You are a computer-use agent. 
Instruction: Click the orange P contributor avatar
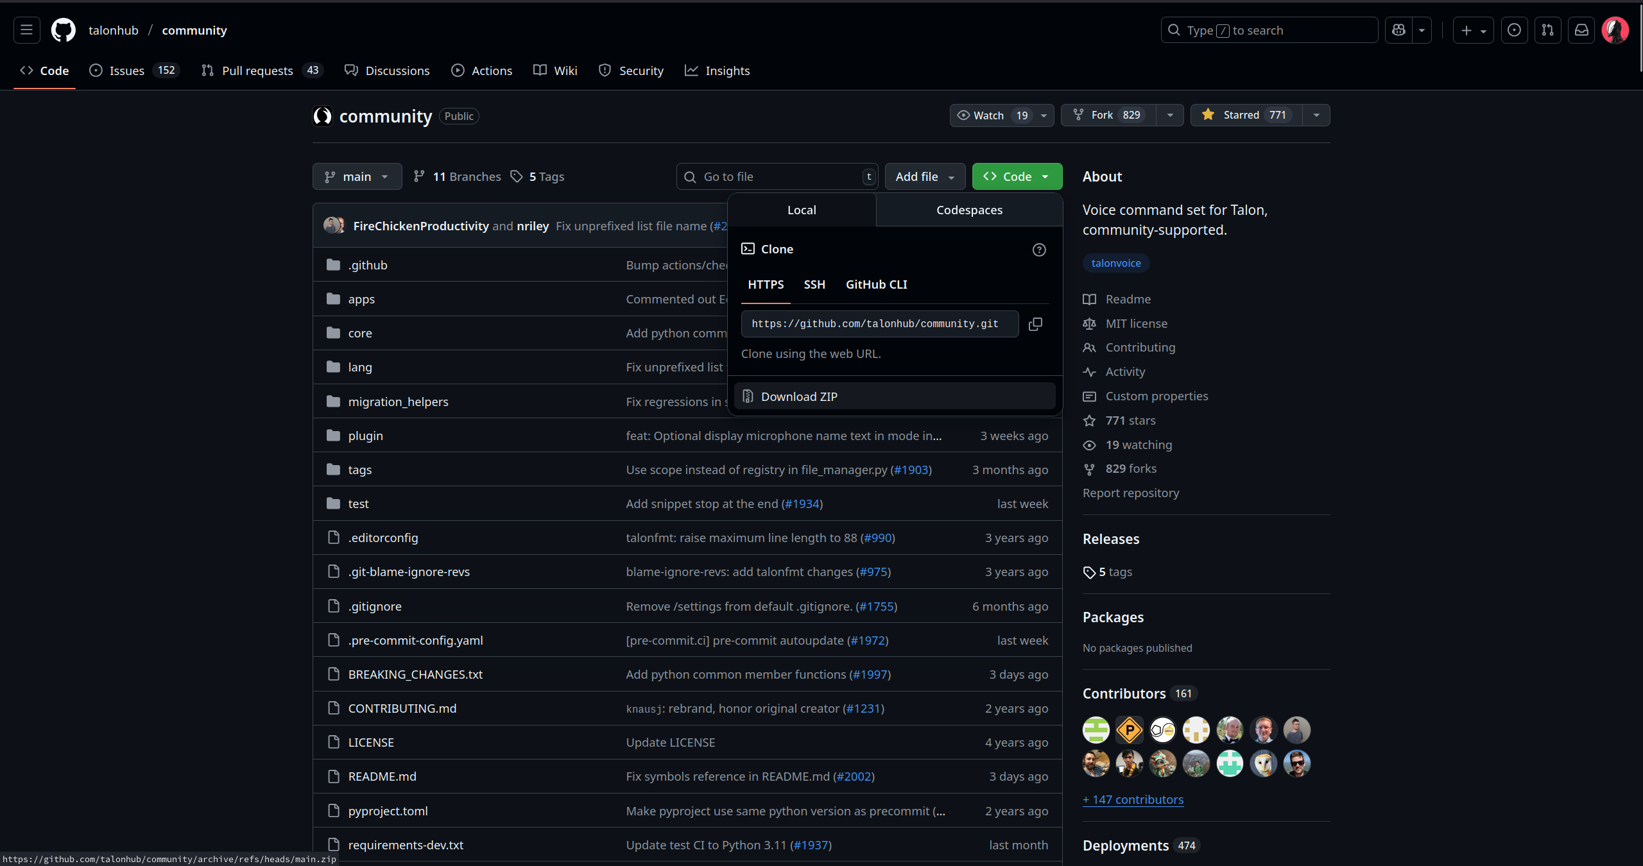point(1130,730)
